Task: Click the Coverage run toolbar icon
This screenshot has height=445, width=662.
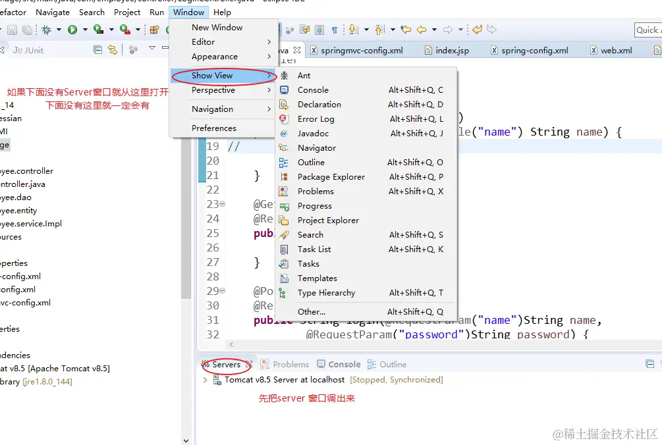Action: click(x=98, y=30)
